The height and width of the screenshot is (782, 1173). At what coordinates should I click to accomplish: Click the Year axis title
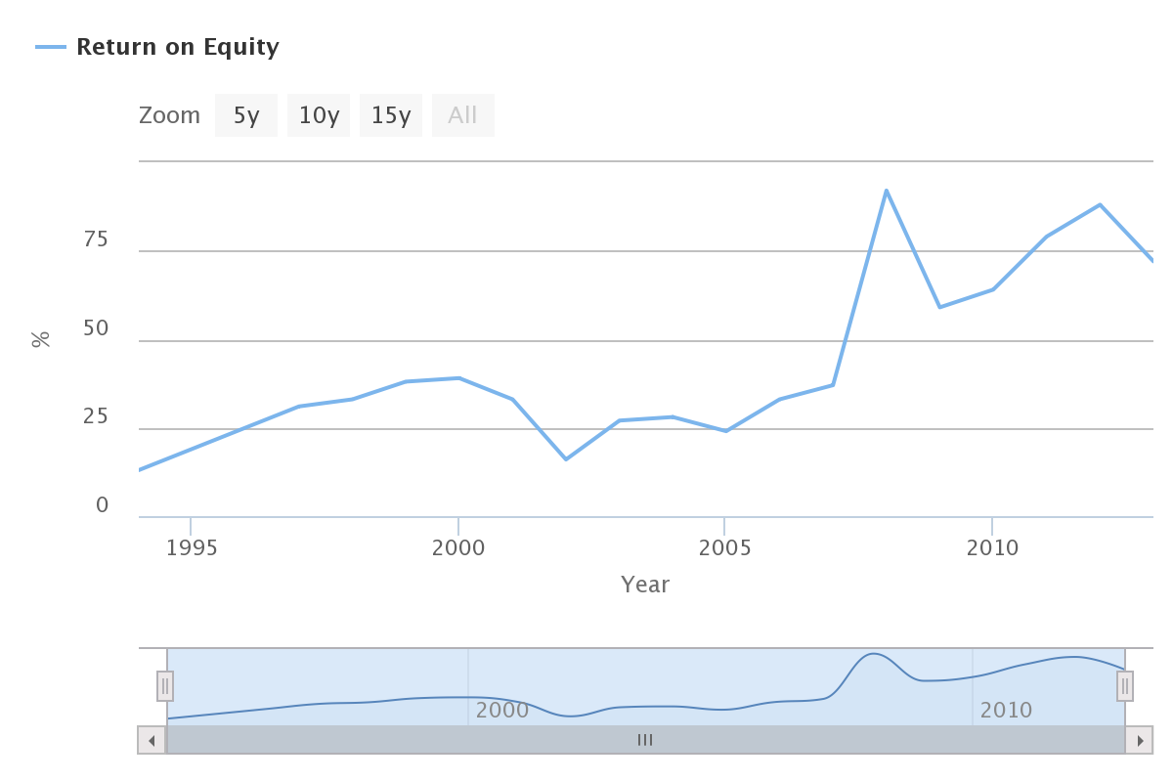(x=645, y=585)
